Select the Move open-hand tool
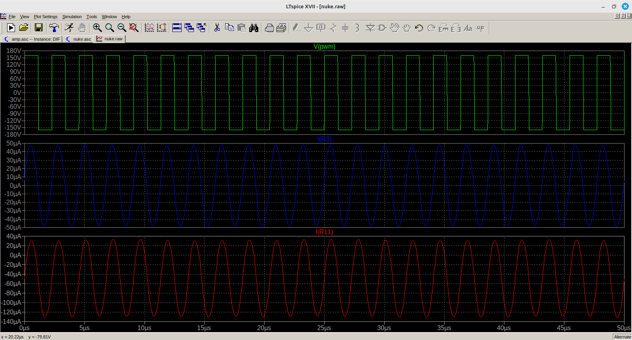The height and width of the screenshot is (340, 632). coord(394,28)
